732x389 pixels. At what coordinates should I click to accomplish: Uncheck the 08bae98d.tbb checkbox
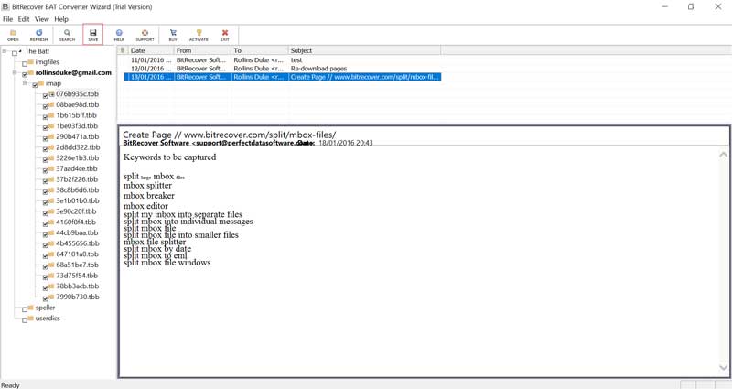[45, 106]
